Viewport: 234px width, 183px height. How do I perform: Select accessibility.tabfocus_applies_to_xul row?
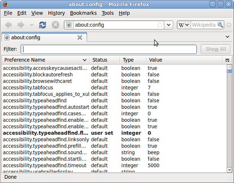click(x=114, y=94)
